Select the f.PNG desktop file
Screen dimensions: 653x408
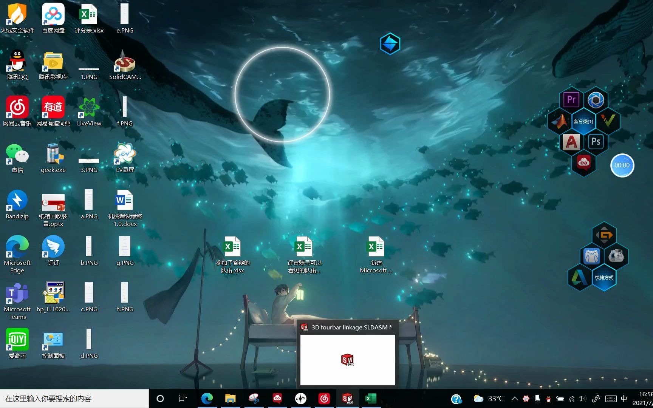tap(125, 111)
